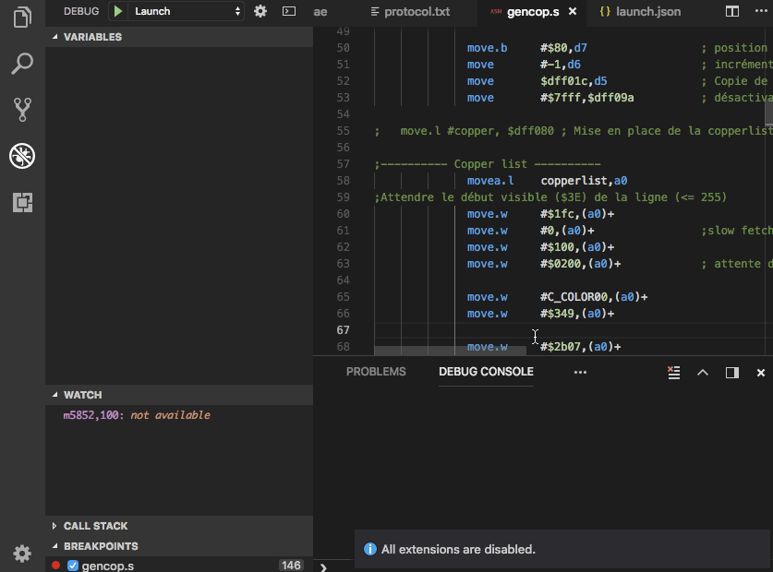Switch to the protocol.txt tab
The width and height of the screenshot is (773, 572).
(x=417, y=11)
